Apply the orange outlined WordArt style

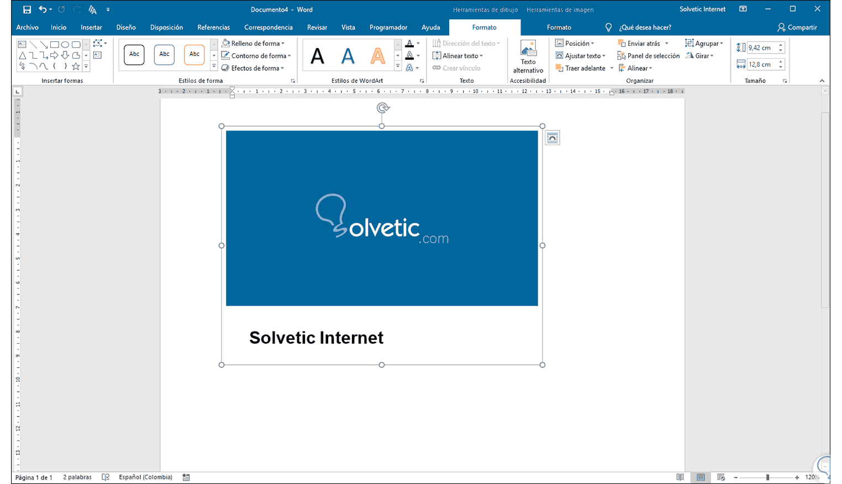coord(378,56)
